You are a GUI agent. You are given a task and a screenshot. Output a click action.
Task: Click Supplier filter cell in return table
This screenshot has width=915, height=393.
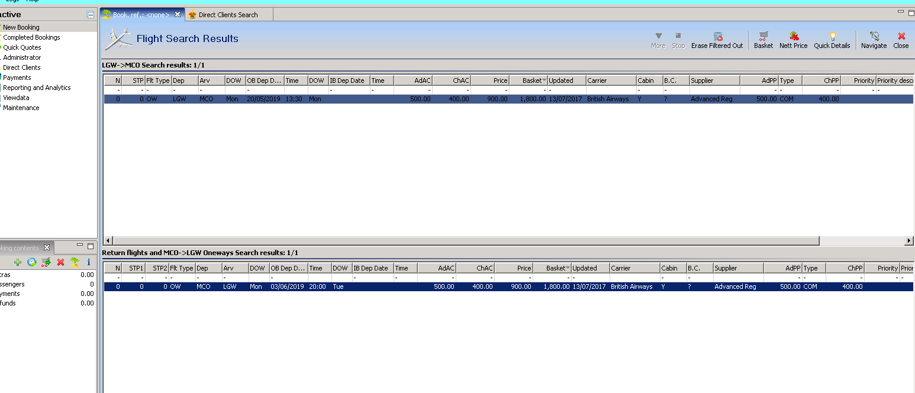pyautogui.click(x=738, y=278)
